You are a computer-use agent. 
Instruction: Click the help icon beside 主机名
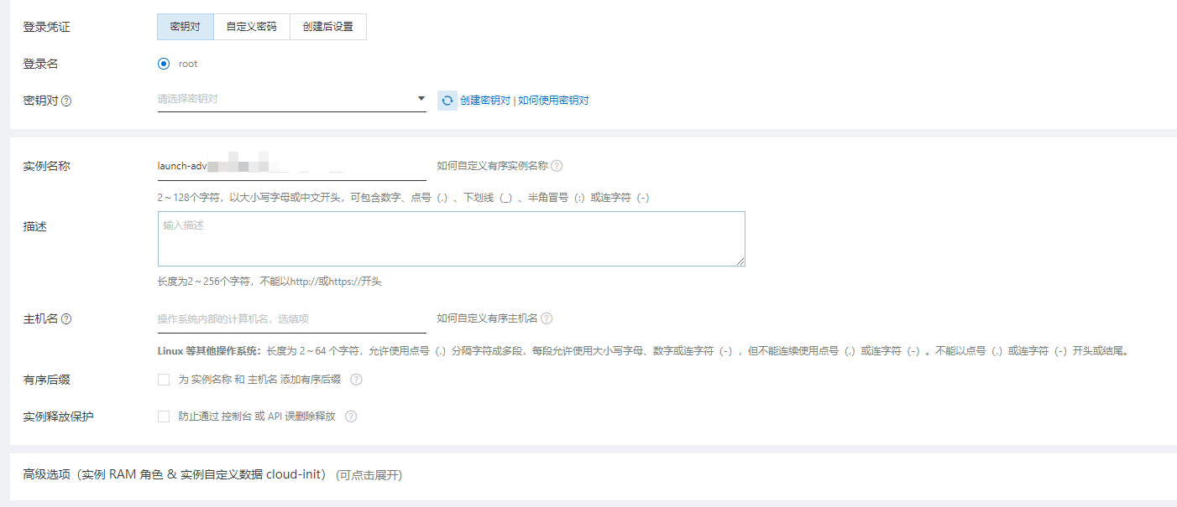click(x=65, y=318)
